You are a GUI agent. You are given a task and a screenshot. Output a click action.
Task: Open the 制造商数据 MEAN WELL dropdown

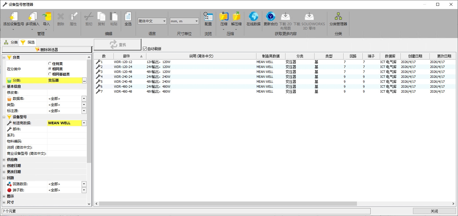pos(84,123)
